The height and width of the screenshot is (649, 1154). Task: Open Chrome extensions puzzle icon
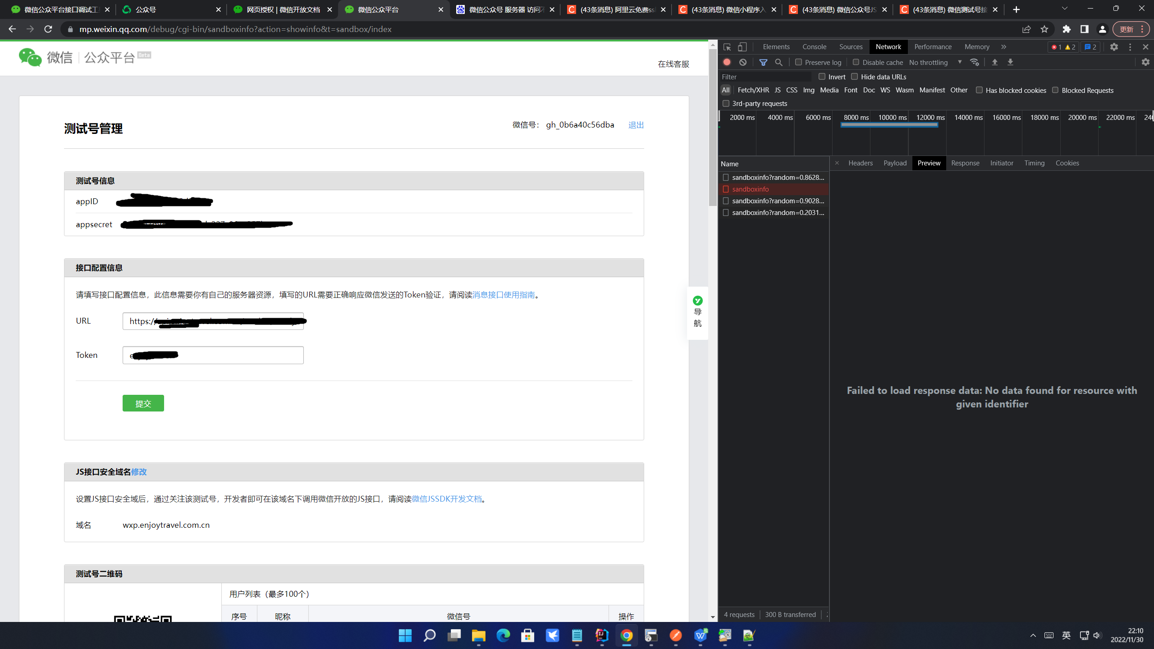pyautogui.click(x=1067, y=29)
